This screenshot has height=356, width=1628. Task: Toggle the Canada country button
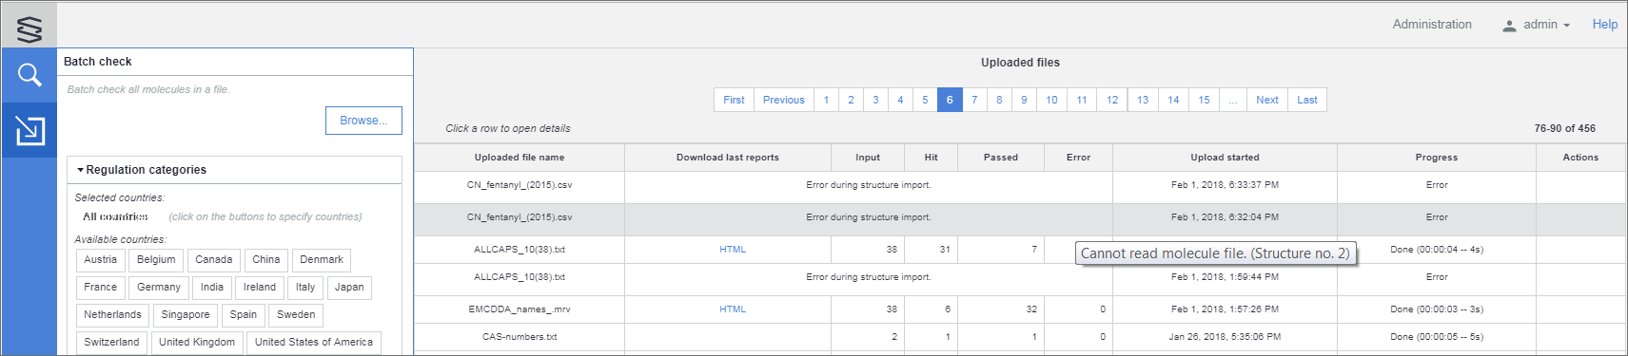point(214,260)
